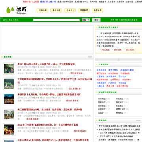Open the 升旗时间 tag link
The width and height of the screenshot is (142, 142).
tap(101, 86)
